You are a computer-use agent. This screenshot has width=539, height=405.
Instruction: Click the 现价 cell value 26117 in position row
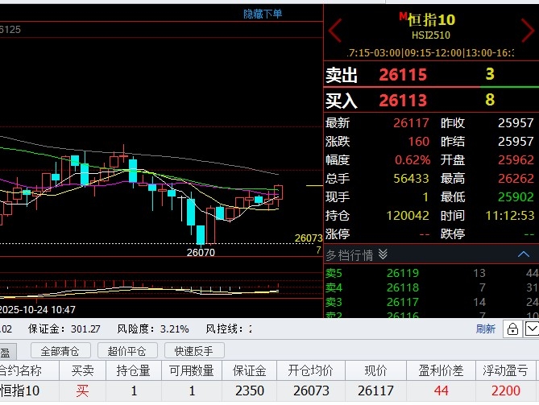375,391
